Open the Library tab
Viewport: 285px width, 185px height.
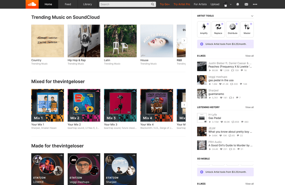tap(87, 4)
